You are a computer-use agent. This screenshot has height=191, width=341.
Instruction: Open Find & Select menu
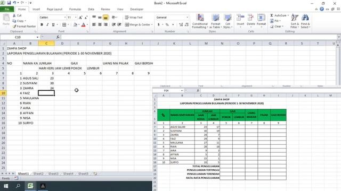coord(305,21)
